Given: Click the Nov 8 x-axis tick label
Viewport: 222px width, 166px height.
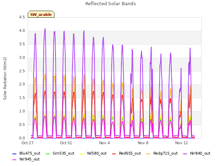Looking at the screenshot, I should pyautogui.click(x=143, y=143).
